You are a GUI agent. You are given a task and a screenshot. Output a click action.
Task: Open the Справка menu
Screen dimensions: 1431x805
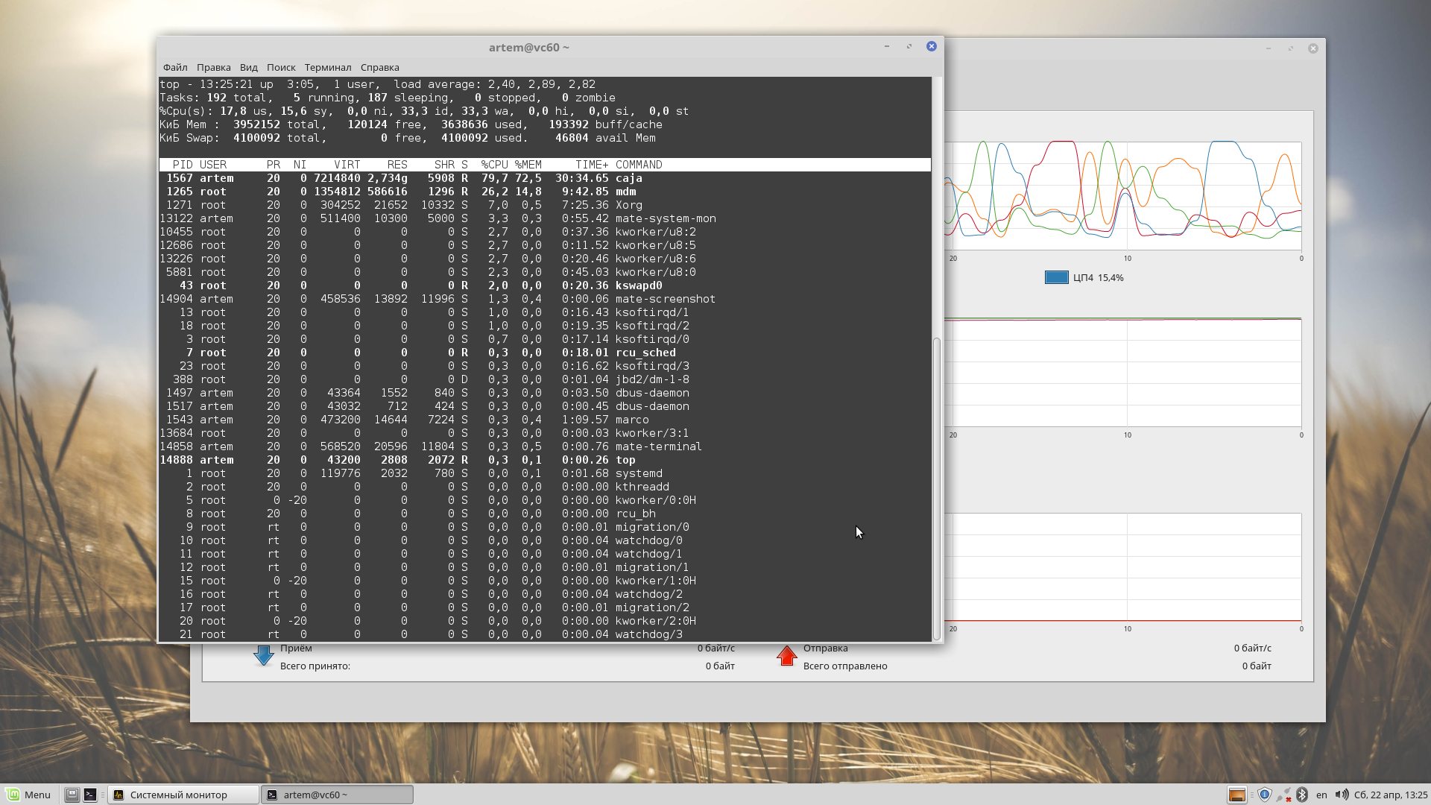pyautogui.click(x=379, y=67)
